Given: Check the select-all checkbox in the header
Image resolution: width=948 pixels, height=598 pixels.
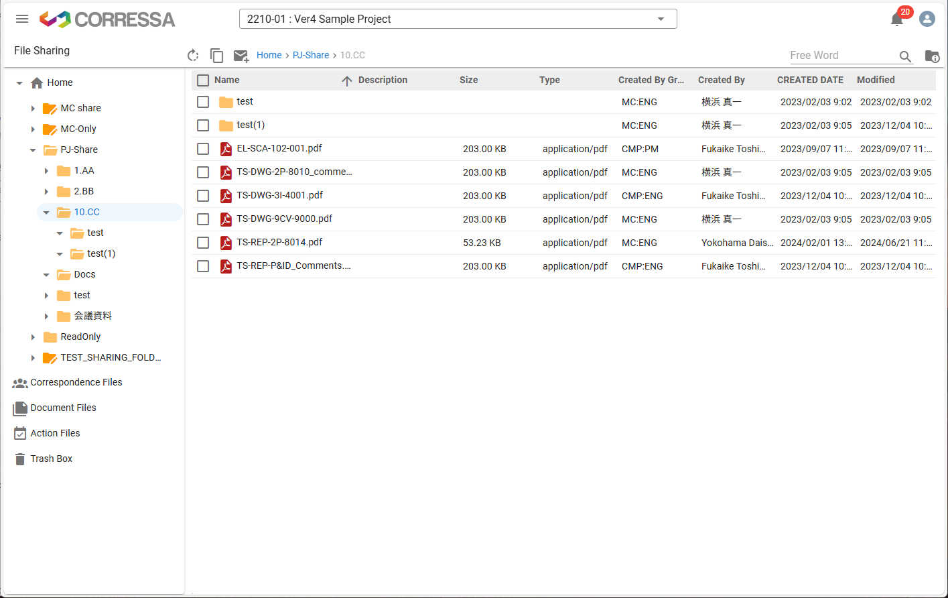Looking at the screenshot, I should click(203, 80).
